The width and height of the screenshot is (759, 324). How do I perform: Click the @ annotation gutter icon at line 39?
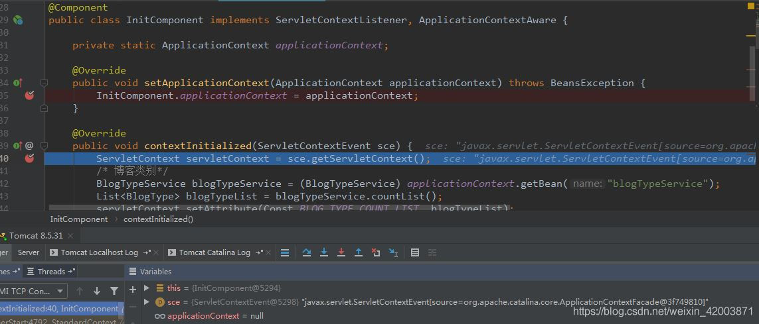coord(29,145)
